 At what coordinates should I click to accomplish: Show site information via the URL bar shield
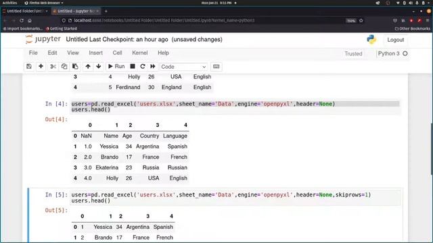(64, 20)
